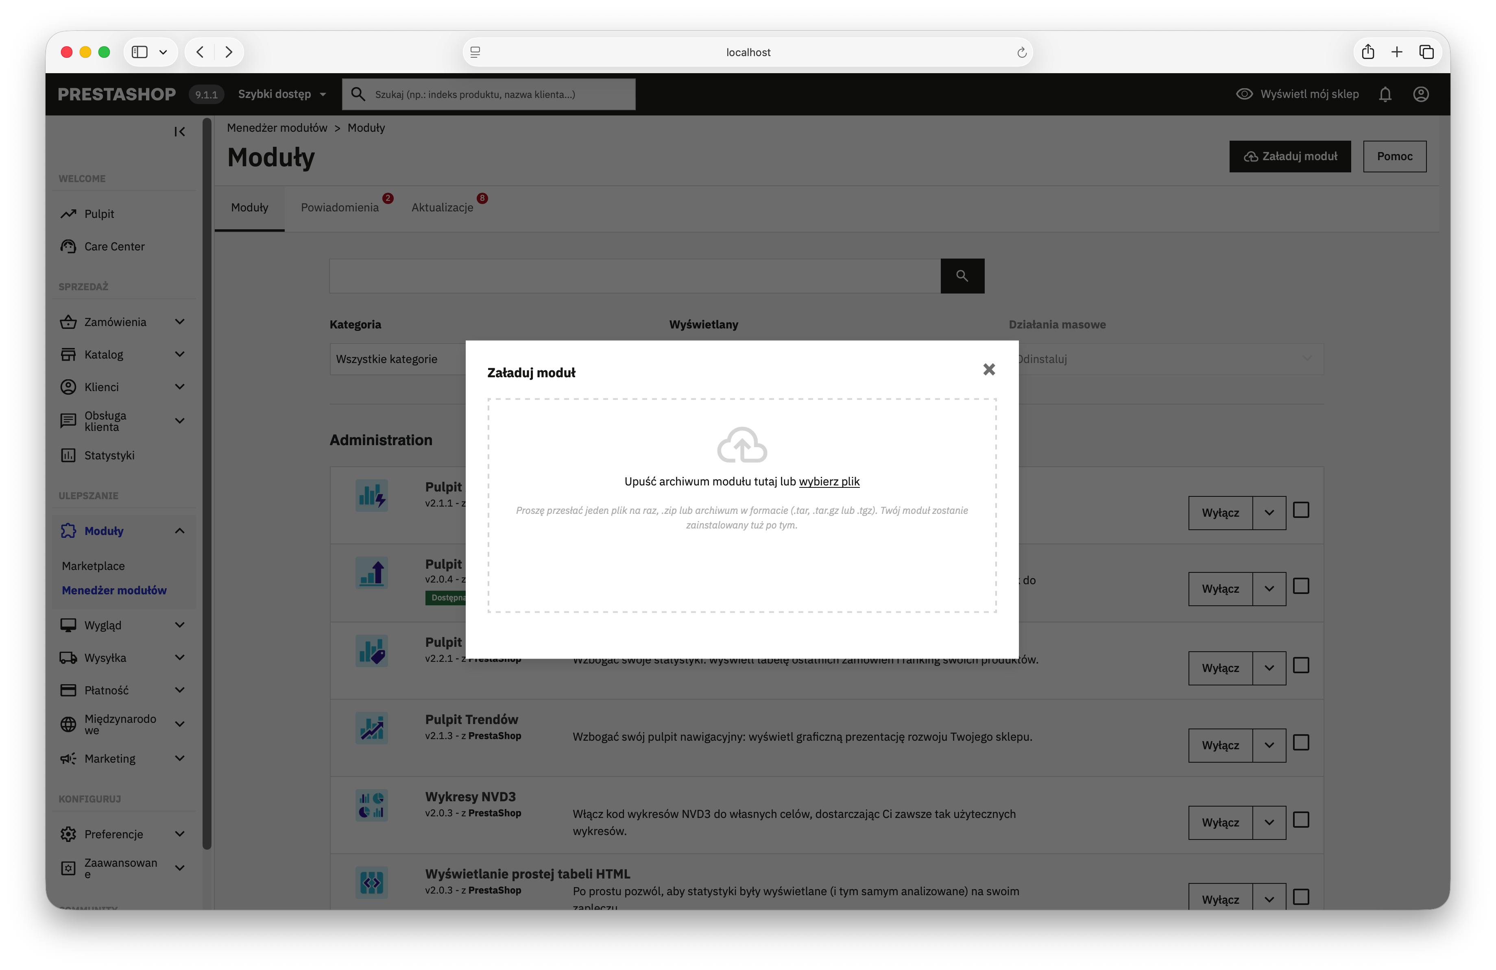Click the Preferencje gear icon
This screenshot has width=1496, height=970.
point(68,834)
